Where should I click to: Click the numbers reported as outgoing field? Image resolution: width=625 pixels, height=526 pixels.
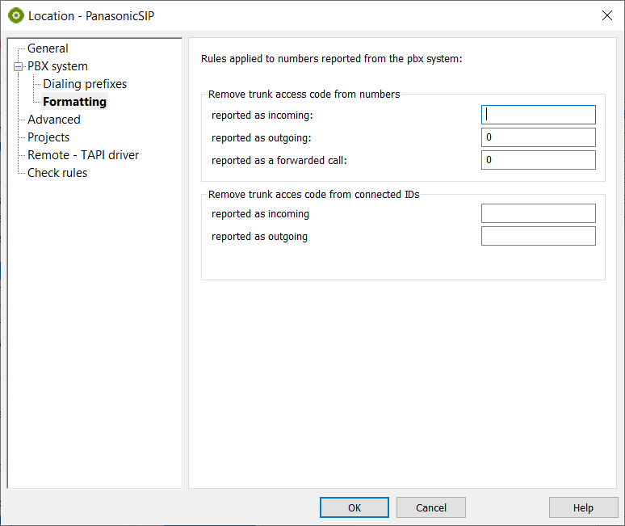point(538,137)
